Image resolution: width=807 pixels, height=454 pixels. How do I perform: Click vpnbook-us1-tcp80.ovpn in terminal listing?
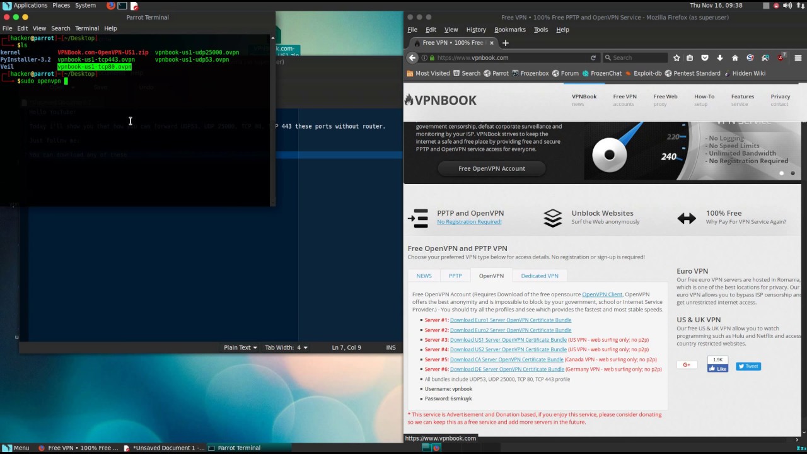(95, 67)
